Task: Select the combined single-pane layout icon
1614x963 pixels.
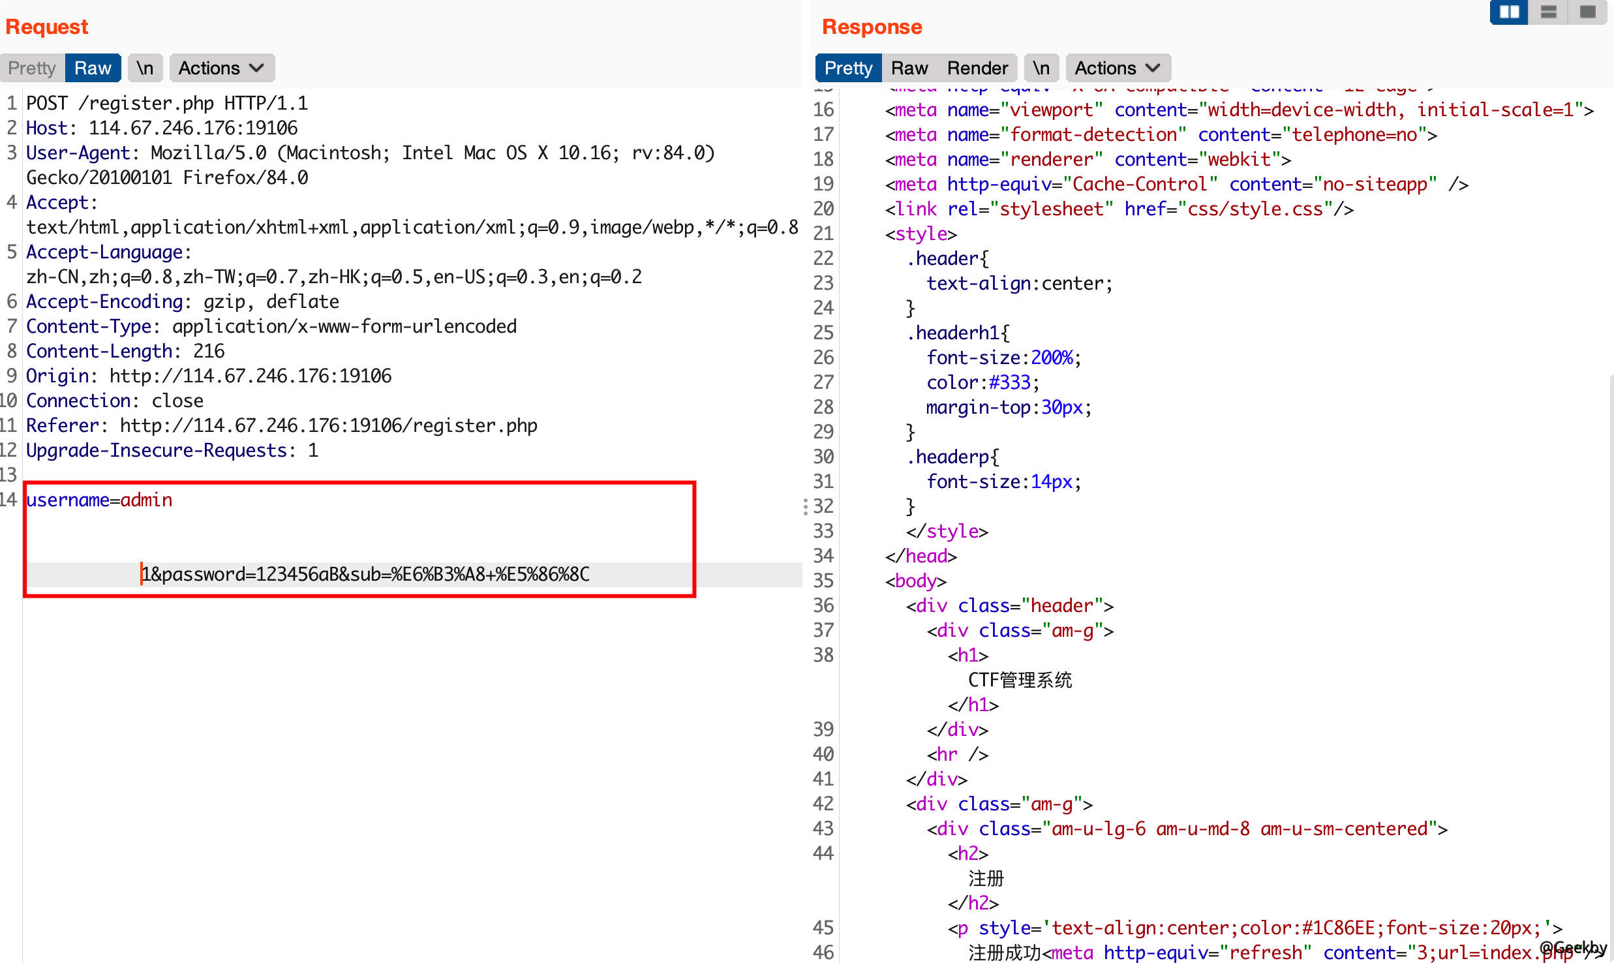Action: (1587, 12)
